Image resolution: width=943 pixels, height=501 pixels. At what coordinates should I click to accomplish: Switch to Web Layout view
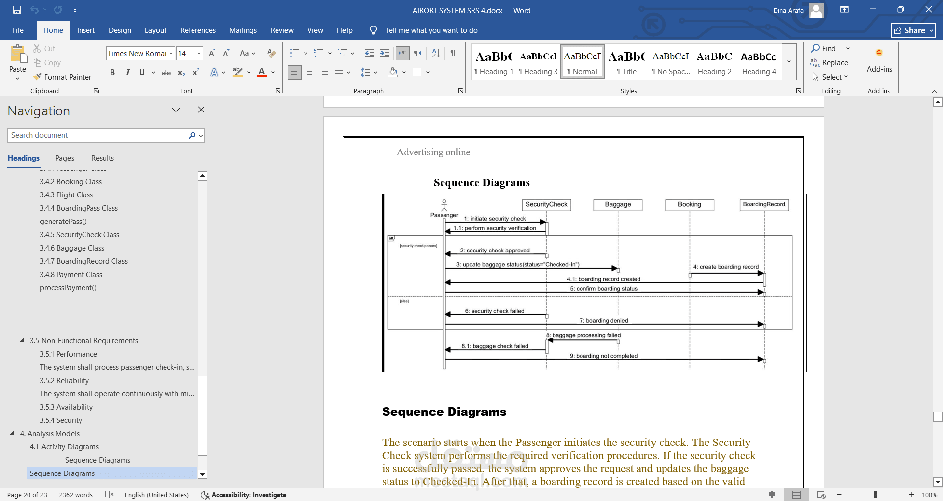click(x=821, y=495)
